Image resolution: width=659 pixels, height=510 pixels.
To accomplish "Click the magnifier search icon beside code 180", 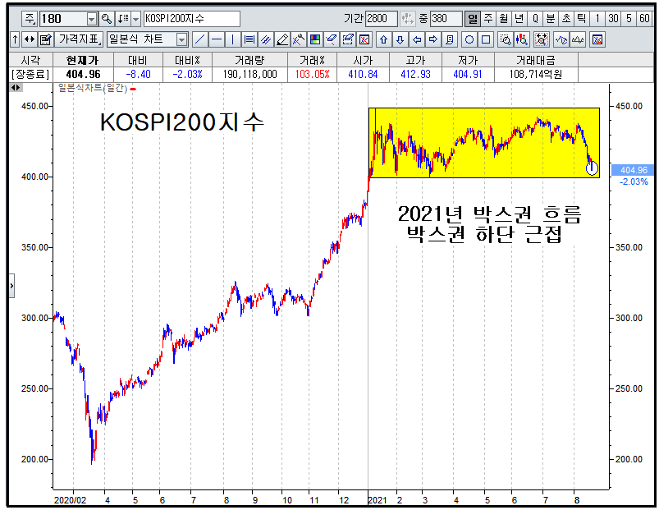I will click(106, 19).
